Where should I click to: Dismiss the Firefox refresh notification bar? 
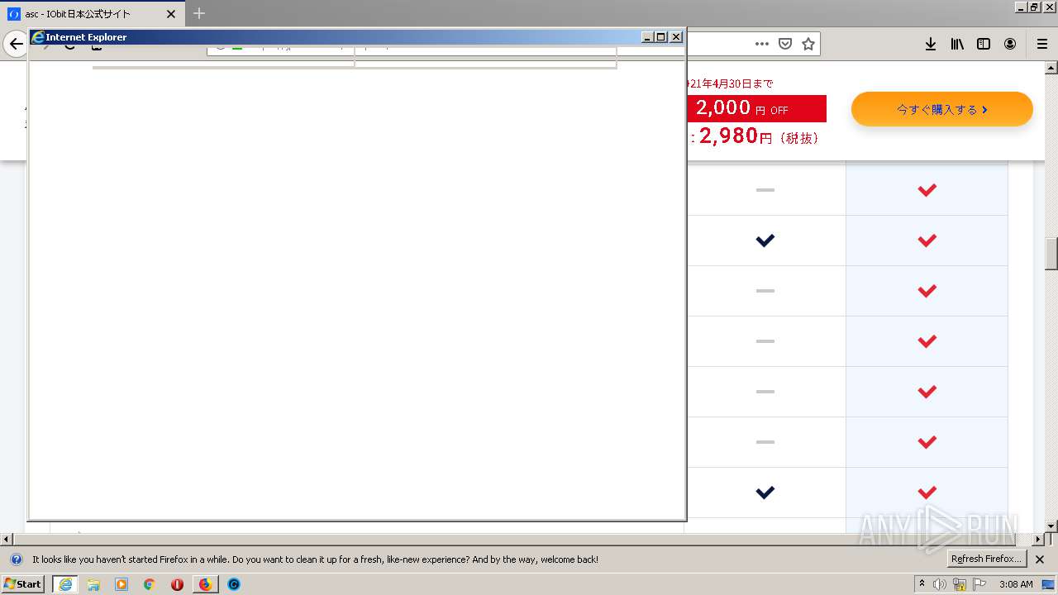pyautogui.click(x=1040, y=559)
